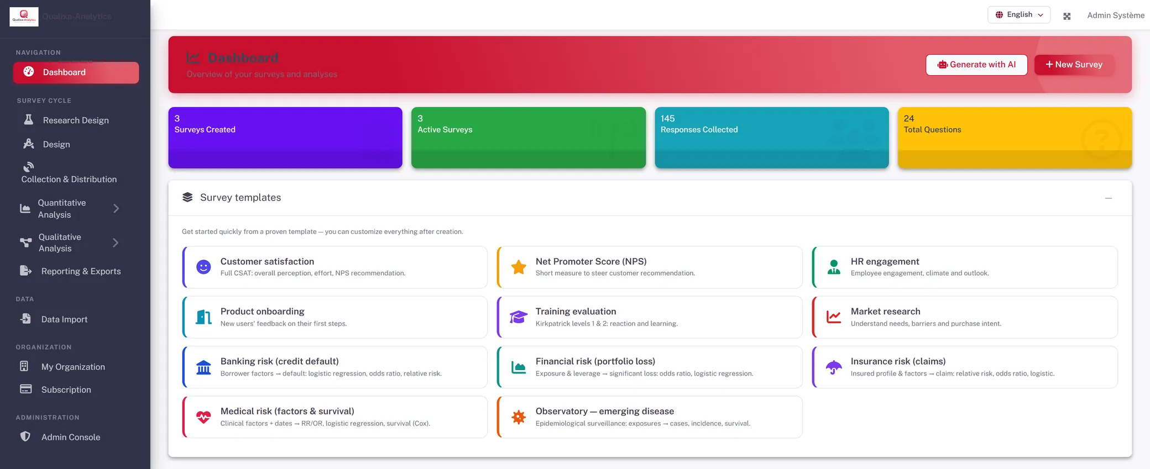Click the Training evaluation graduation cap icon
This screenshot has width=1150, height=469.
pos(519,317)
